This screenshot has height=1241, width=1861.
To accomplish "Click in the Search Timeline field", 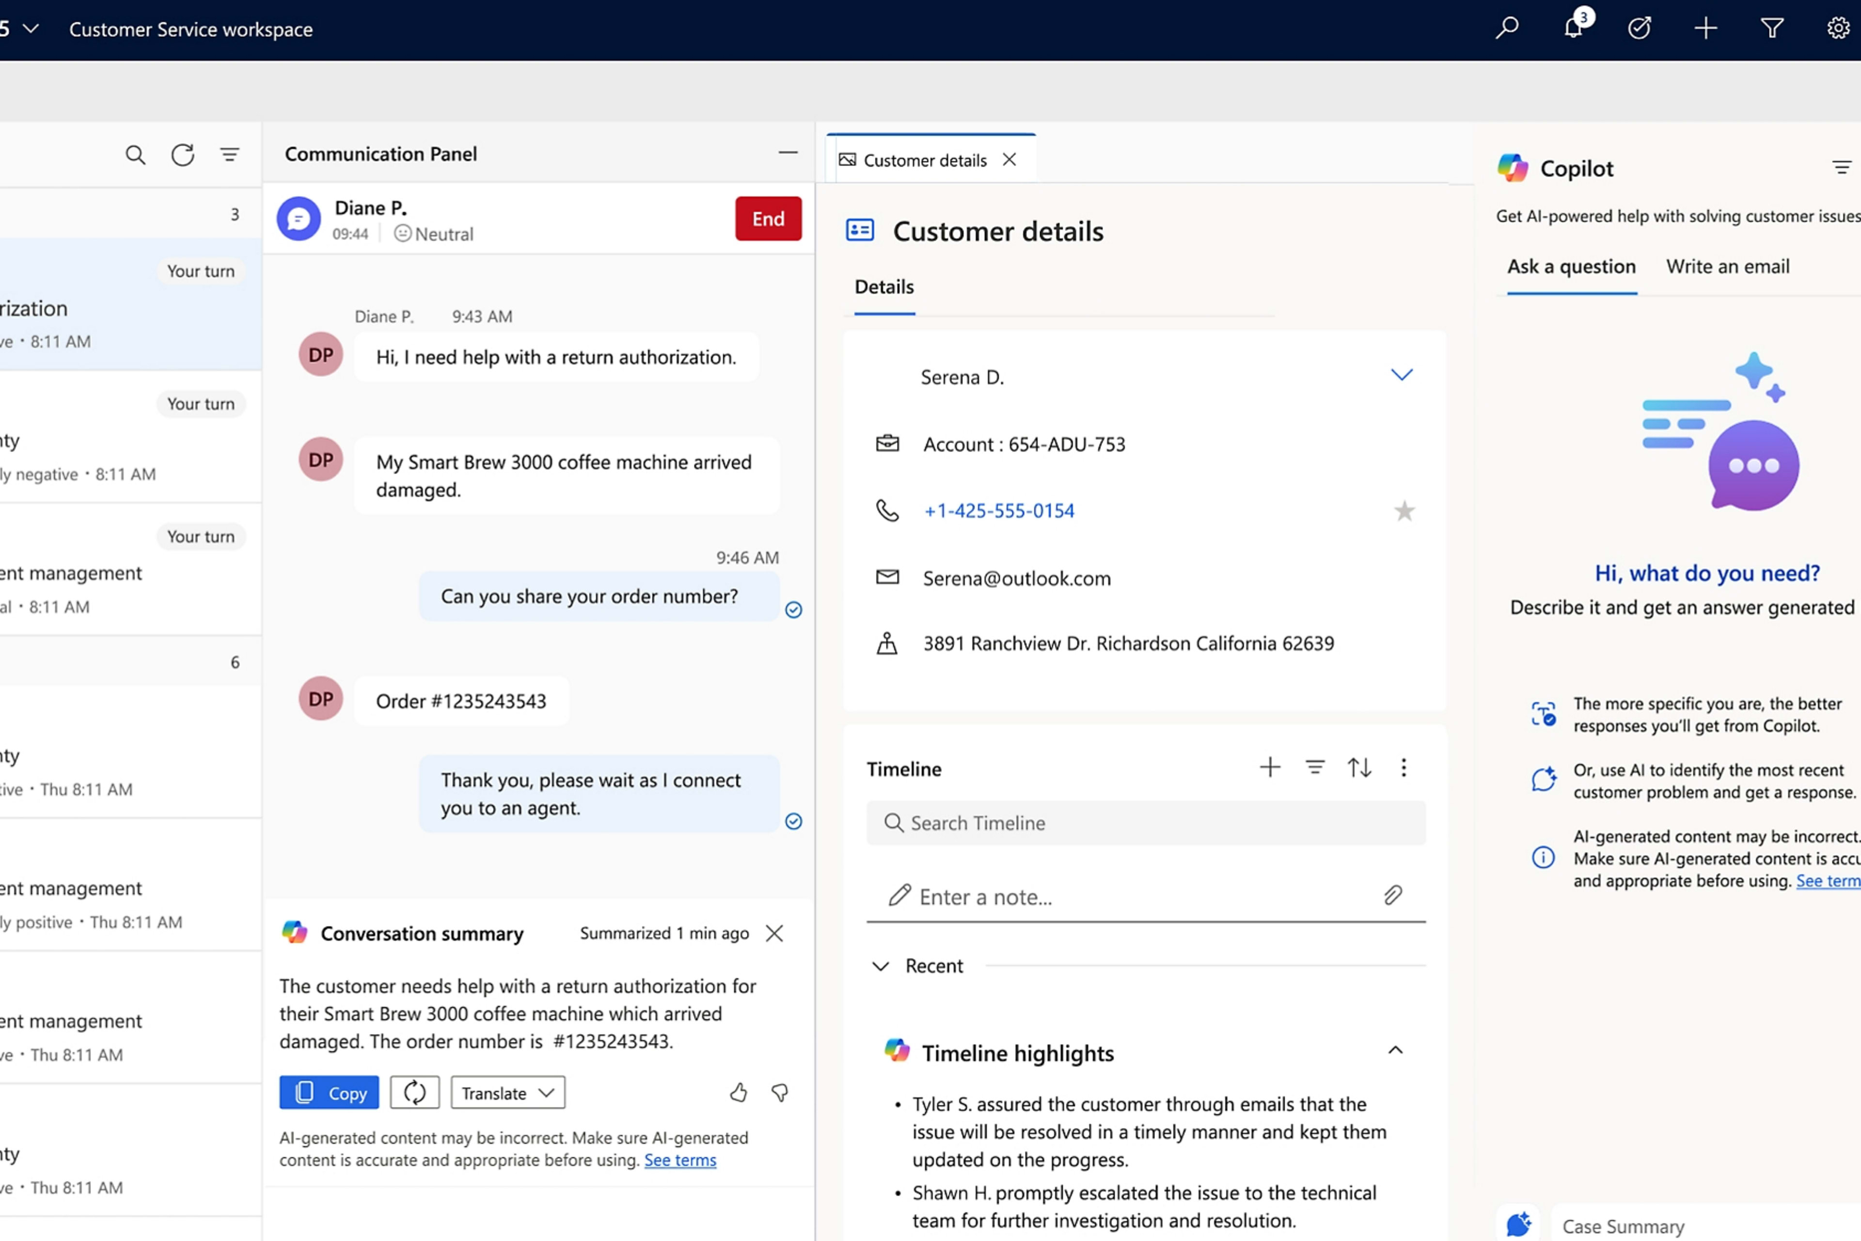I will click(1146, 823).
